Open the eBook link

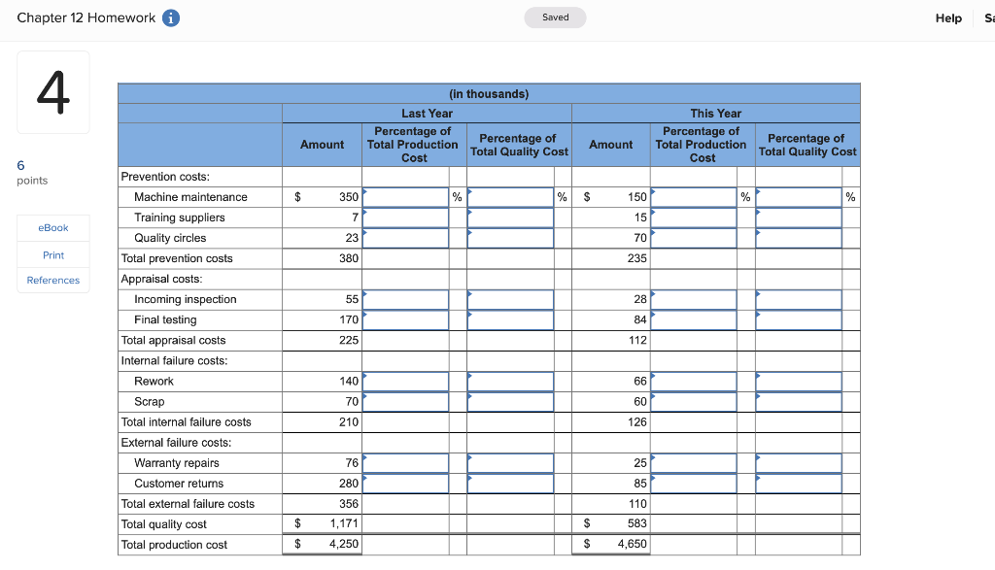point(53,227)
